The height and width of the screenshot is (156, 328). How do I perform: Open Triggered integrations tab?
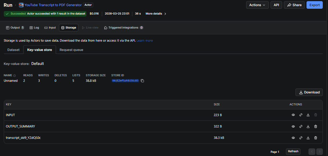click(x=123, y=28)
